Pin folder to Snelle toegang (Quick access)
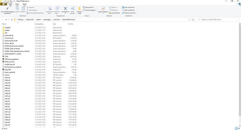 7,10
